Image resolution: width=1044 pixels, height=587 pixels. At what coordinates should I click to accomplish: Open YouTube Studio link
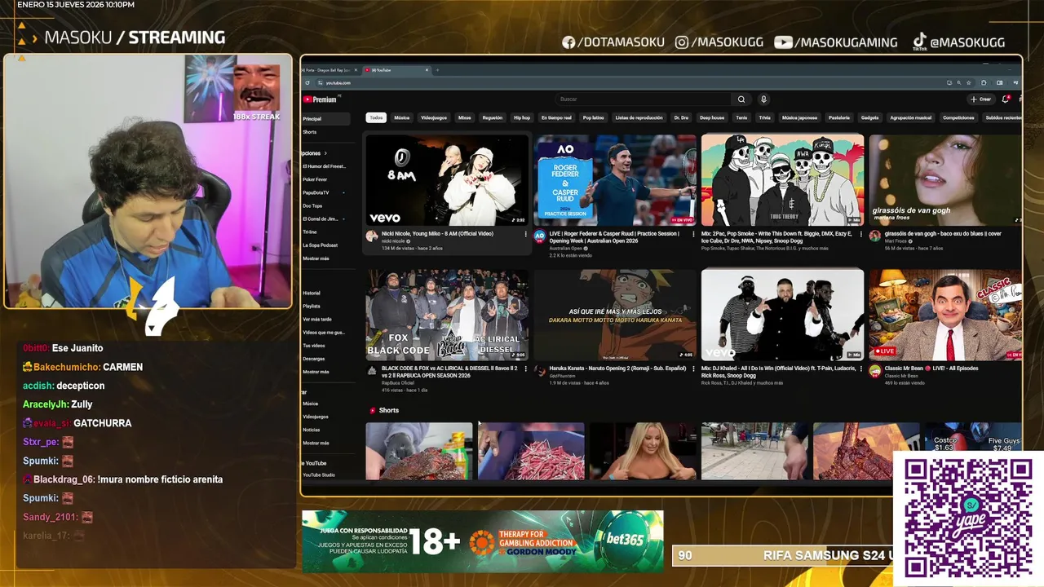[319, 474]
